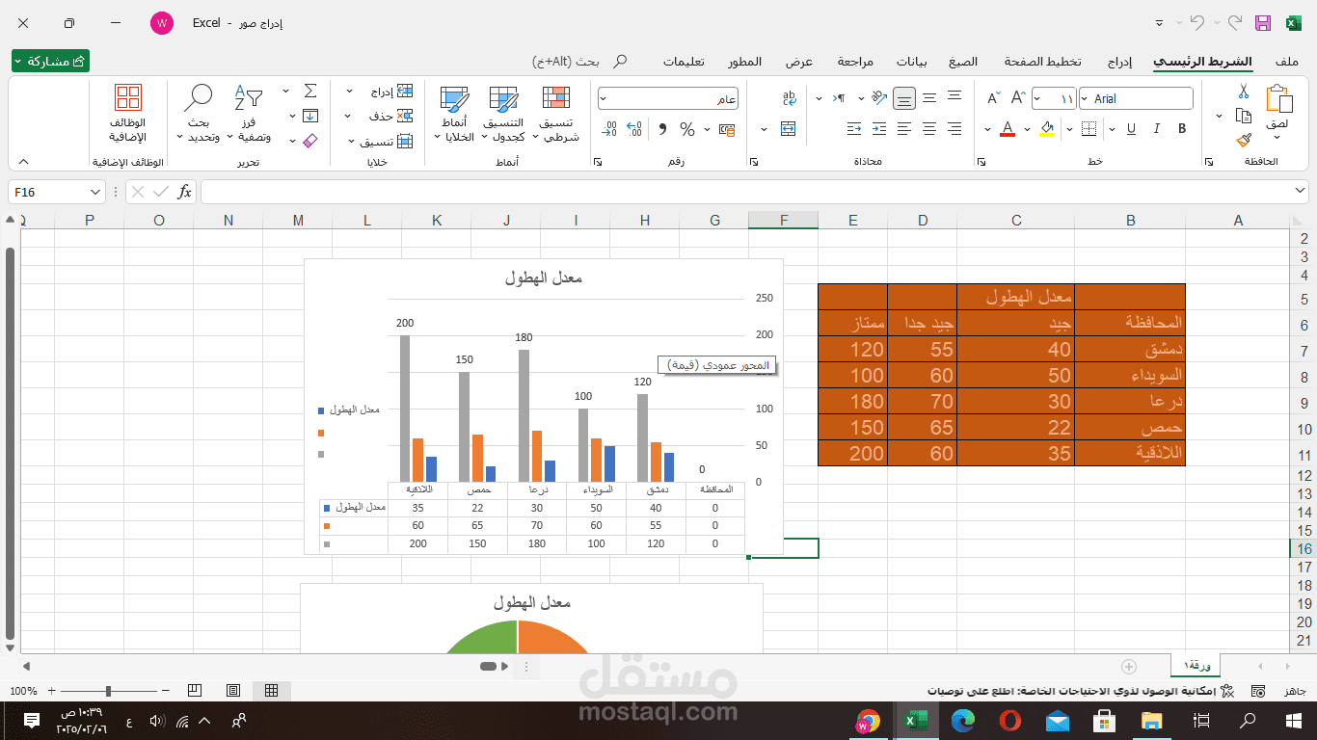Add a new sheet with plus icon
This screenshot has height=740, width=1317.
tap(1129, 666)
